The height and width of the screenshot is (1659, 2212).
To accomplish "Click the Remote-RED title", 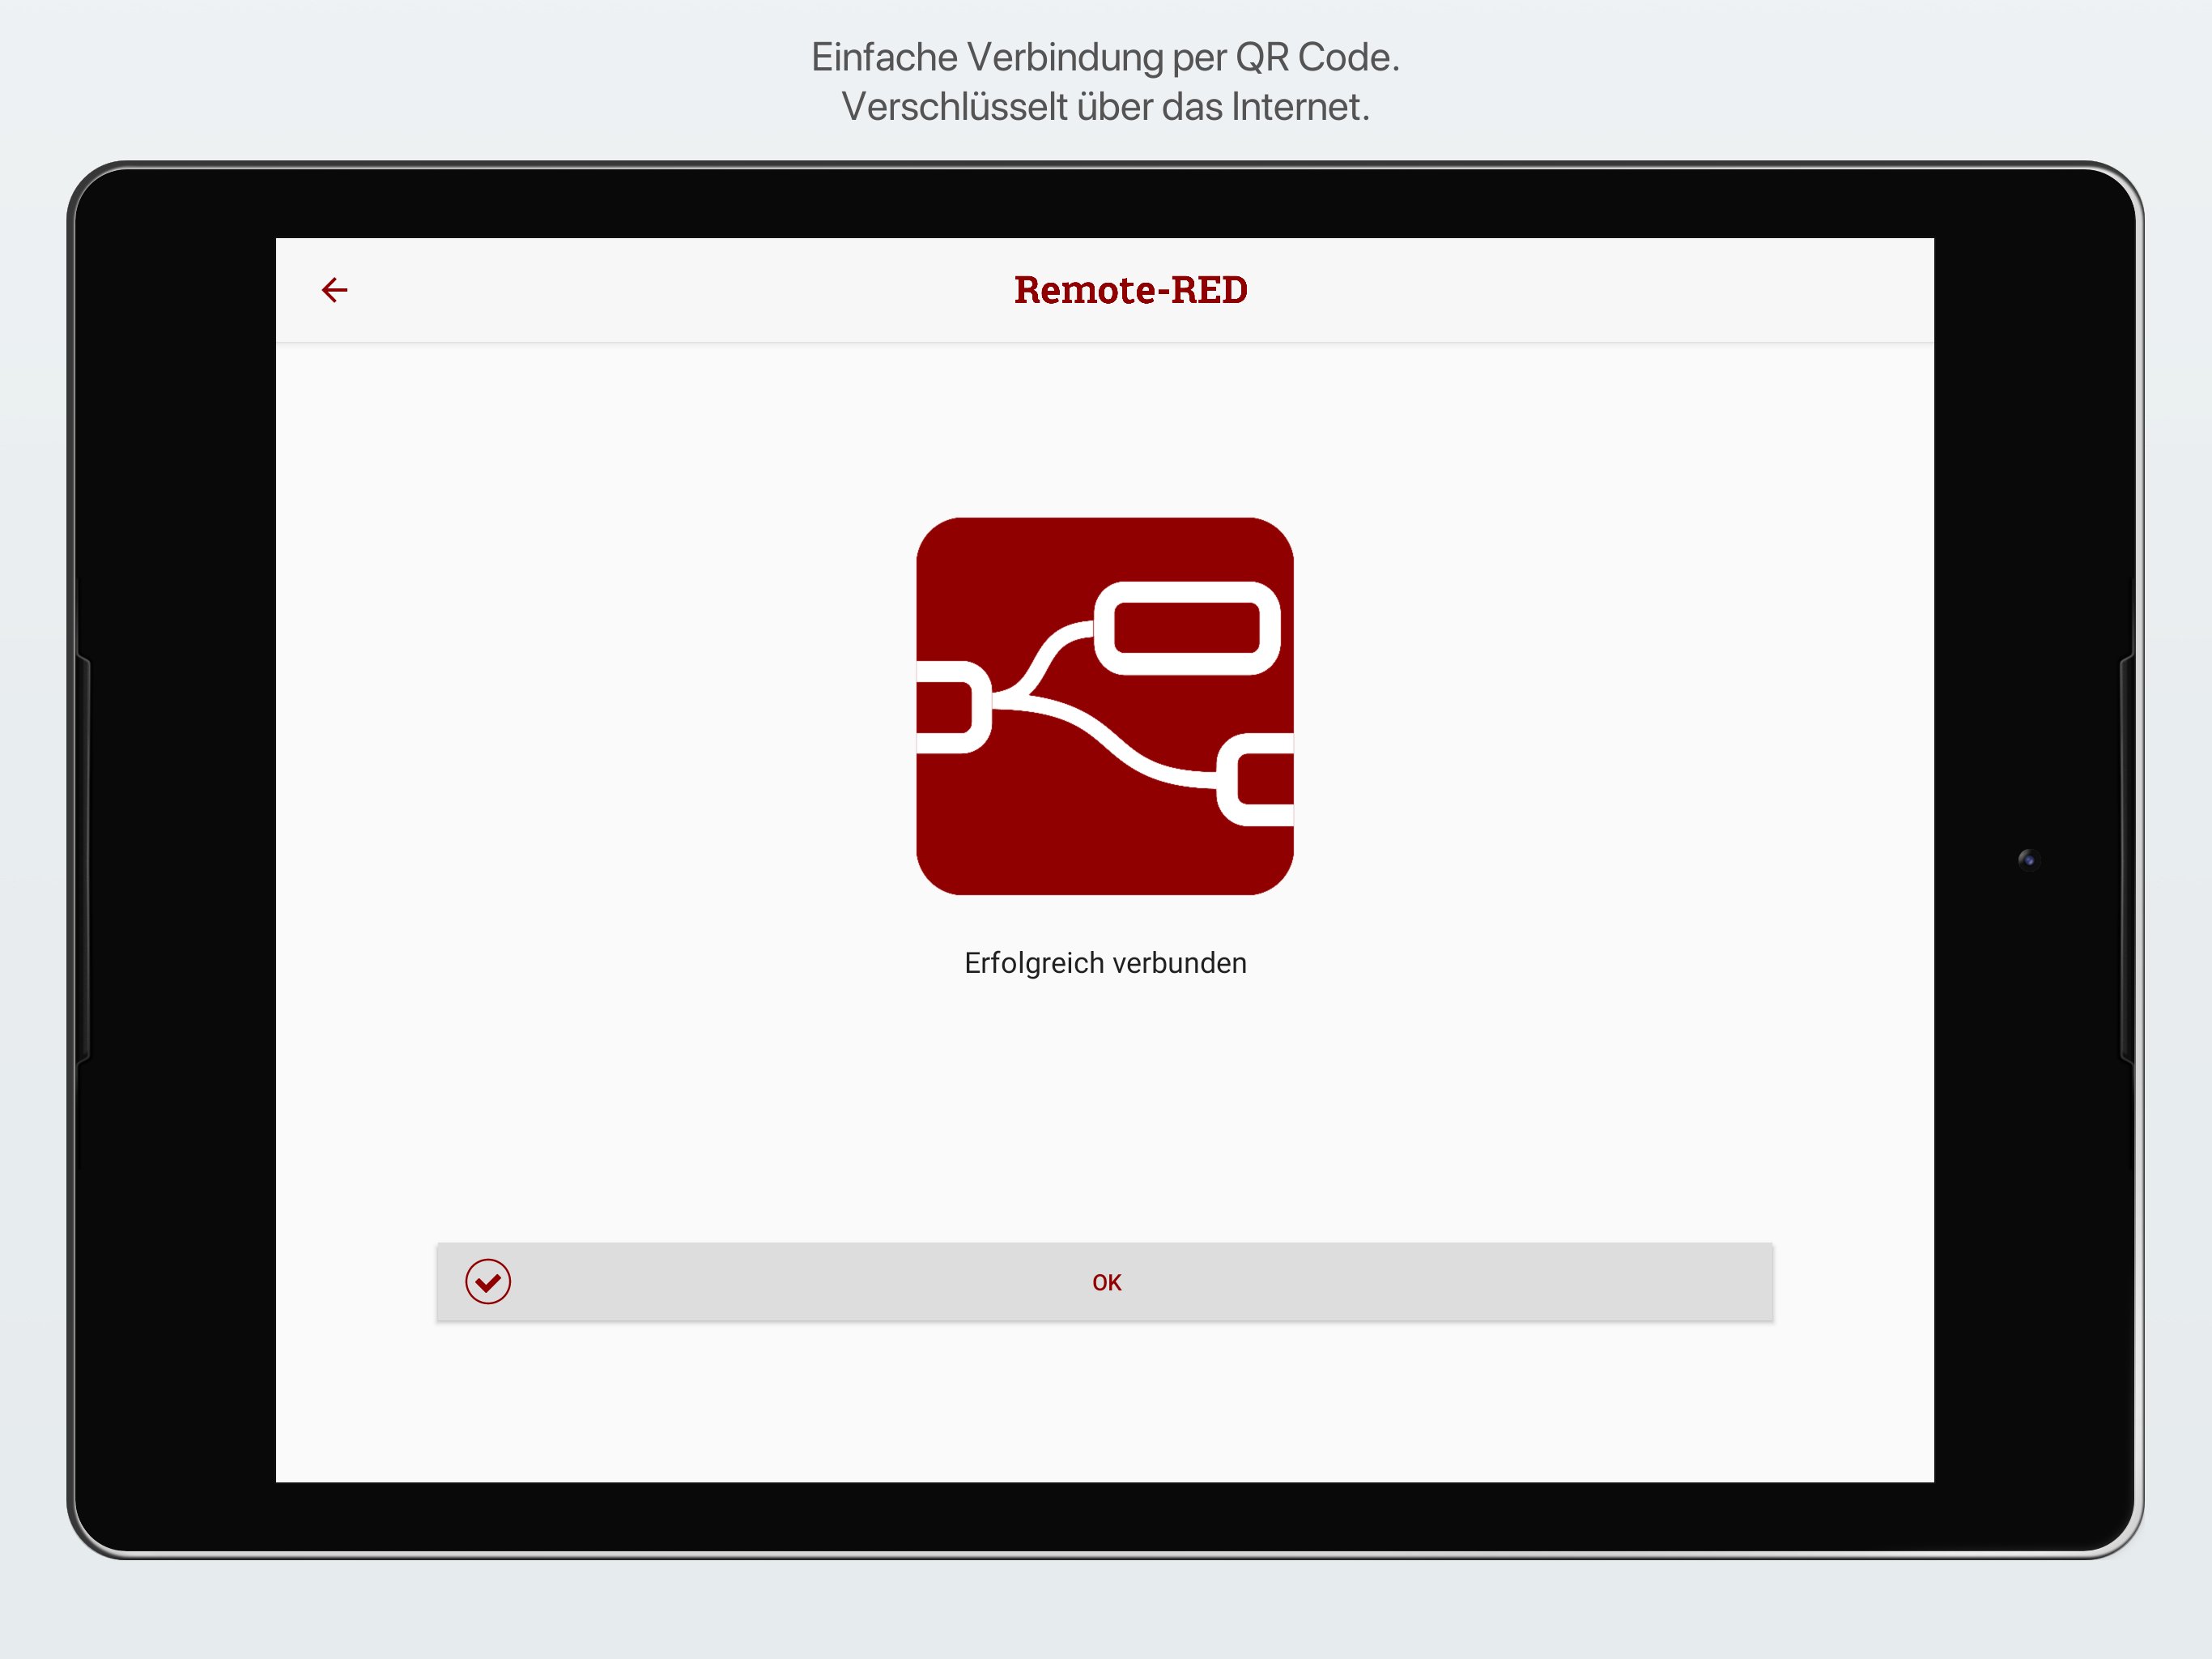I will [1130, 290].
